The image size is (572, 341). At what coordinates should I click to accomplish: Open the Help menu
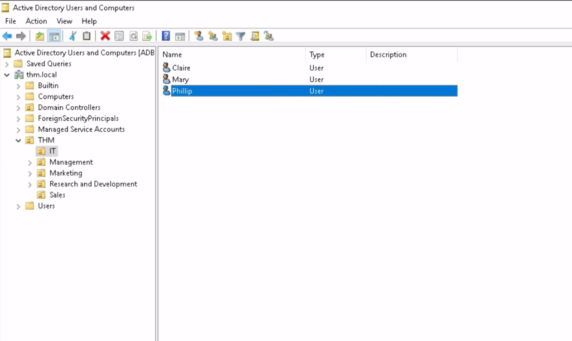click(89, 21)
